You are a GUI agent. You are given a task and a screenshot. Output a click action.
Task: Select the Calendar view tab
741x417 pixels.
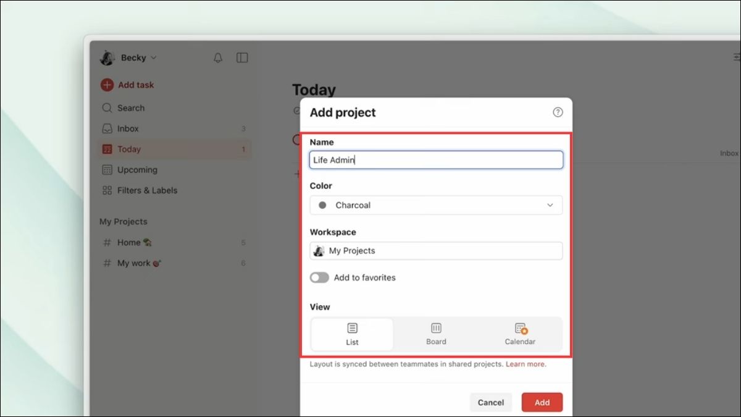(520, 334)
